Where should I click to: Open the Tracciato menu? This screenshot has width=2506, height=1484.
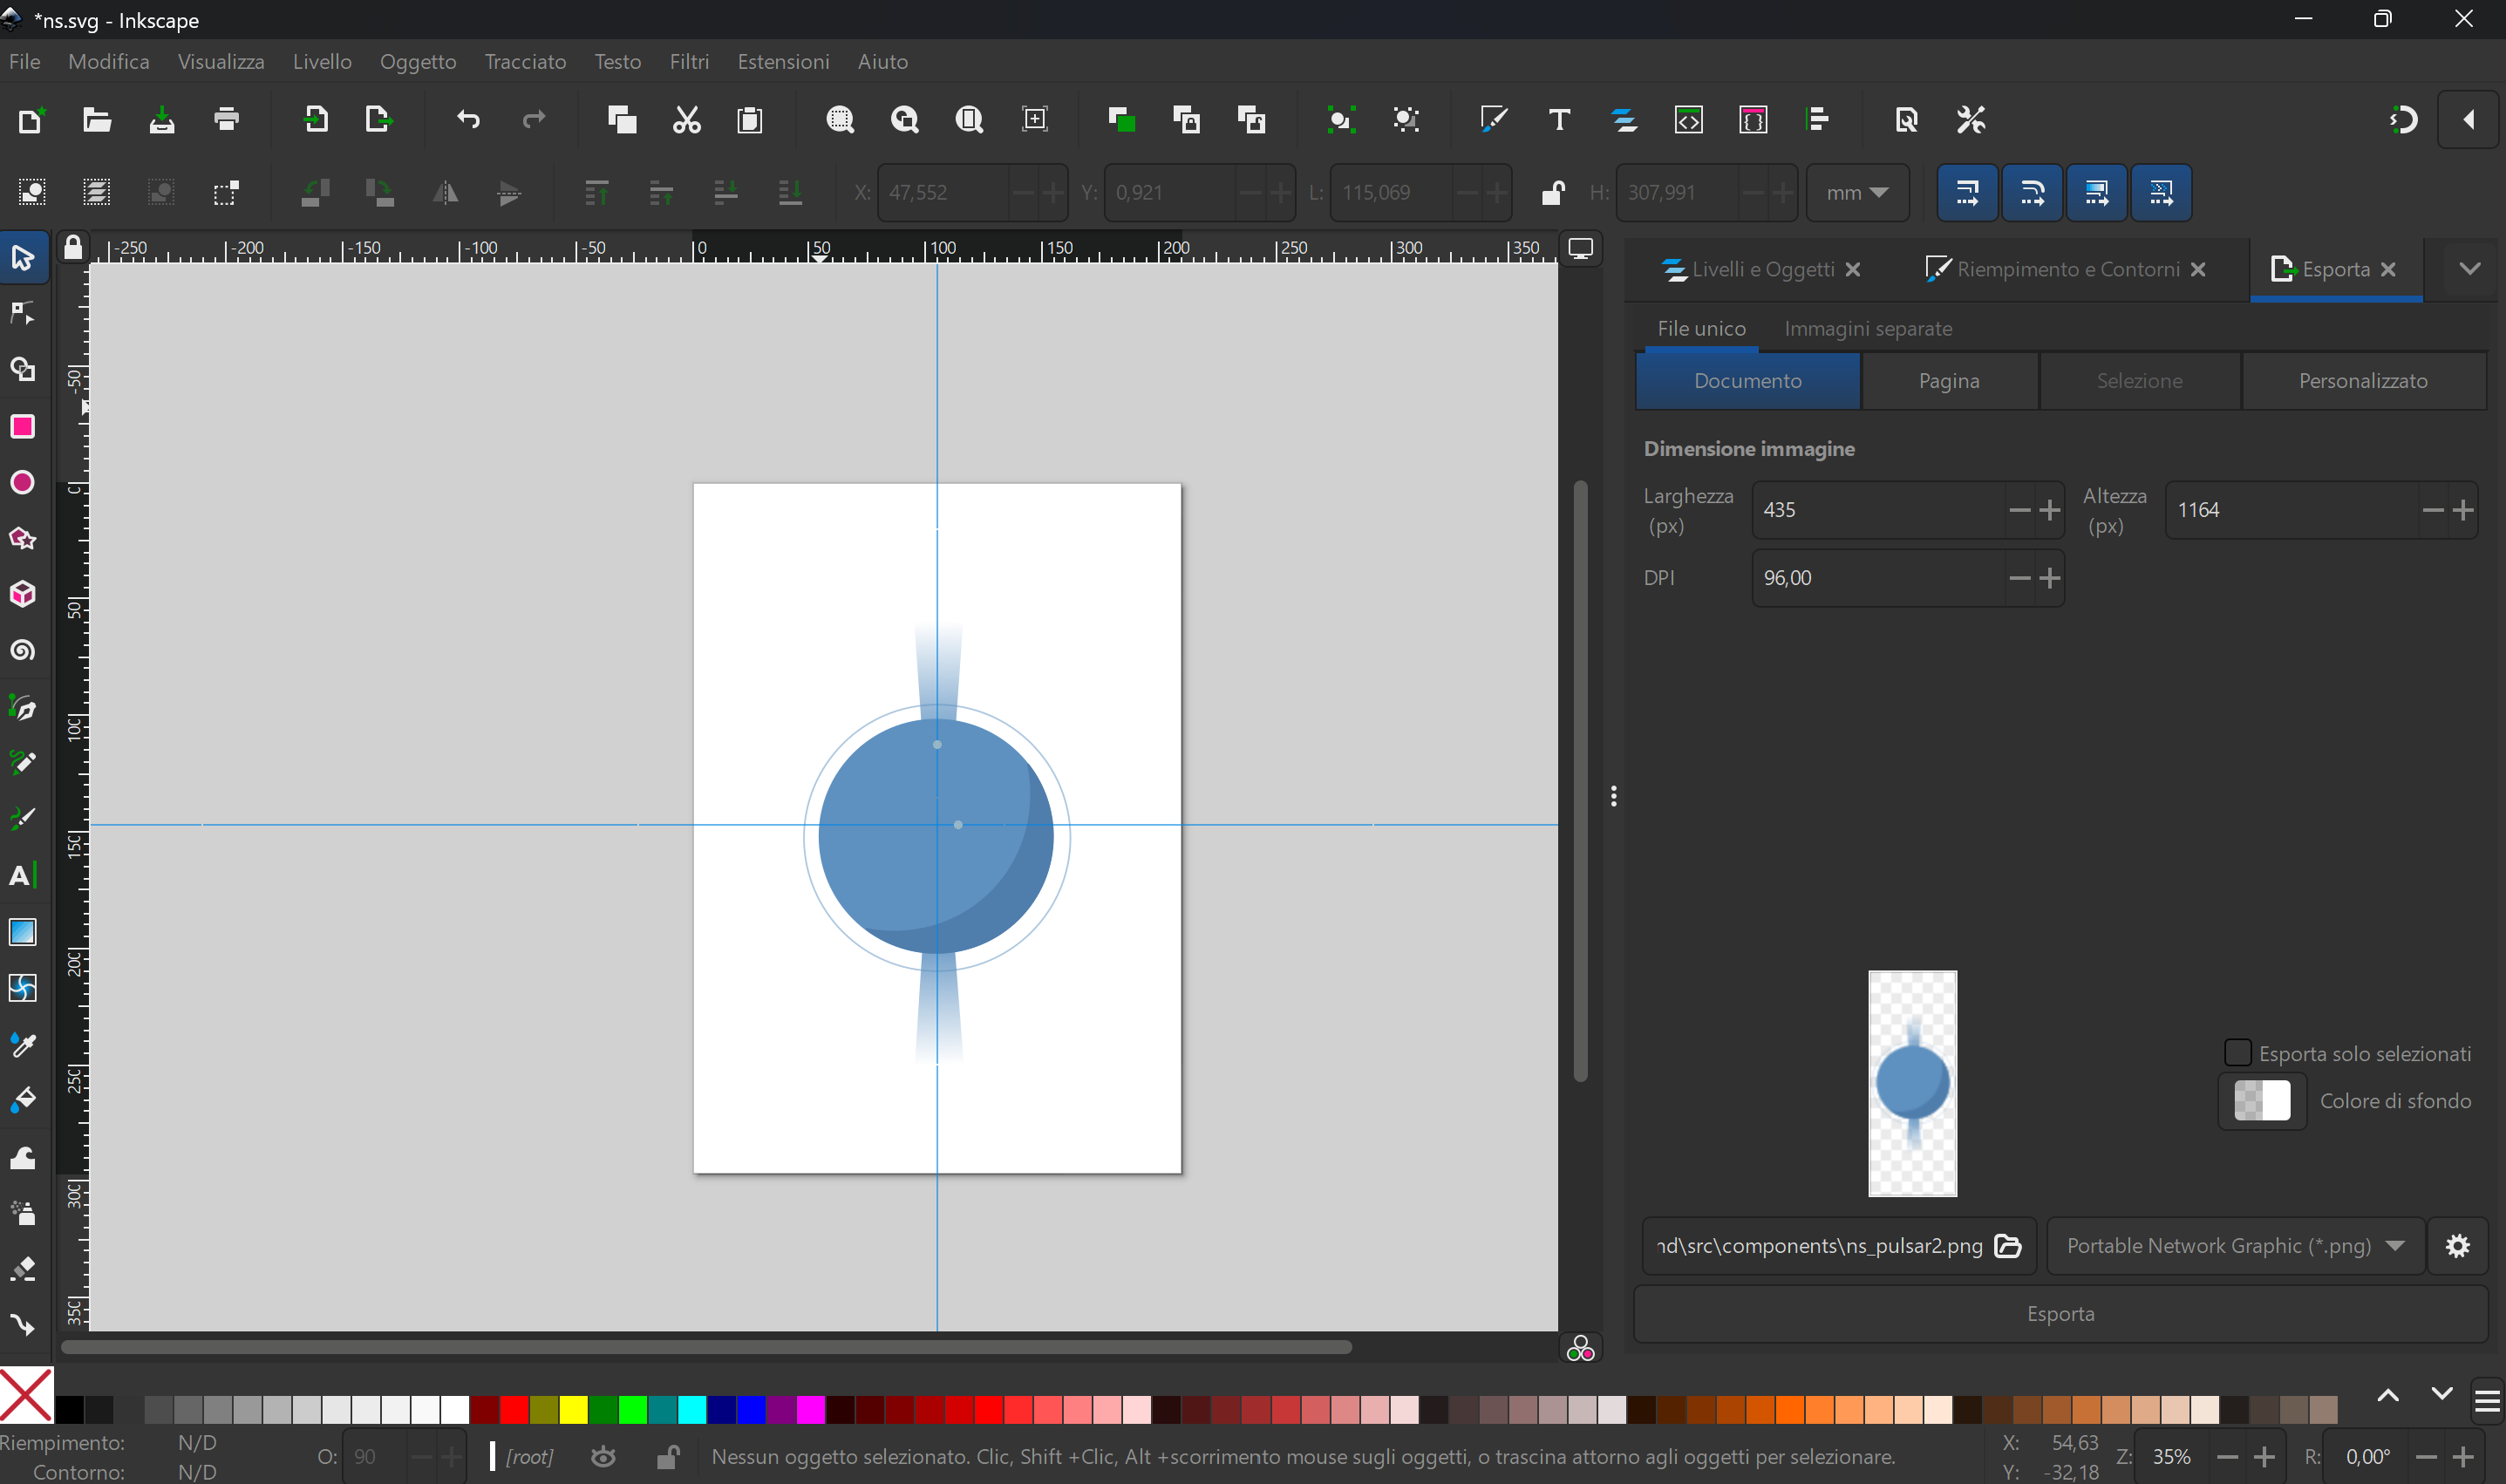pyautogui.click(x=525, y=62)
